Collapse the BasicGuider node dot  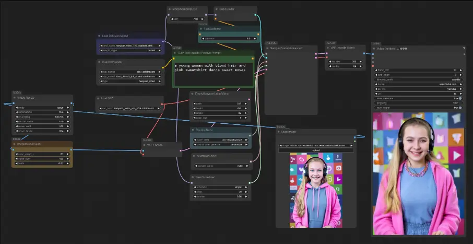(217, 9)
